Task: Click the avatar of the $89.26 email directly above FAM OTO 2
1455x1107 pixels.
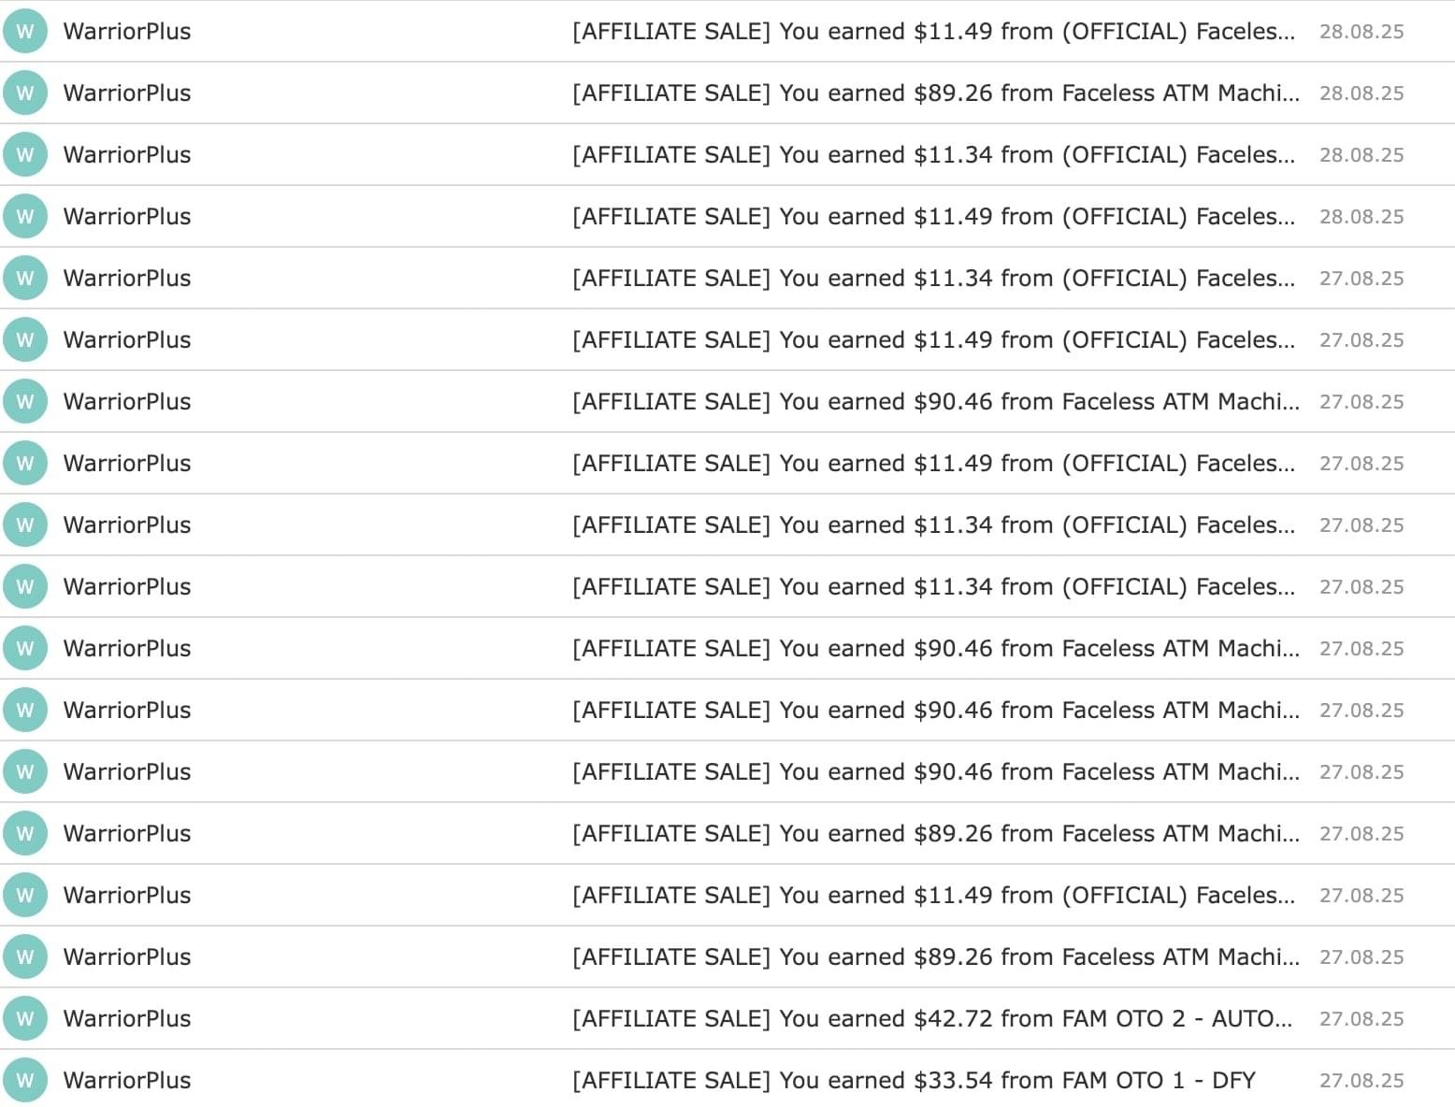Action: coord(25,956)
